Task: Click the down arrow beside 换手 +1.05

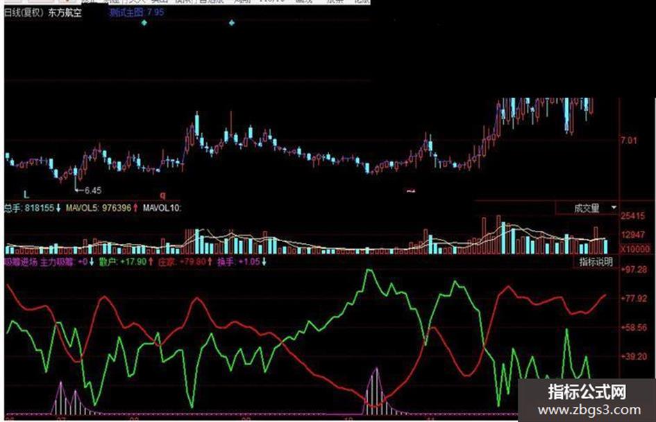Action: coord(264,262)
